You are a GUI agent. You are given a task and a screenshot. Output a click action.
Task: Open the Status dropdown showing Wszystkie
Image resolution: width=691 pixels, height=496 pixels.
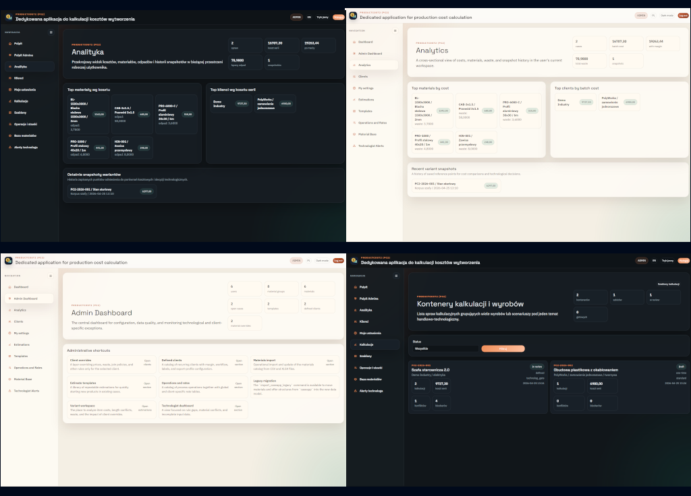445,348
